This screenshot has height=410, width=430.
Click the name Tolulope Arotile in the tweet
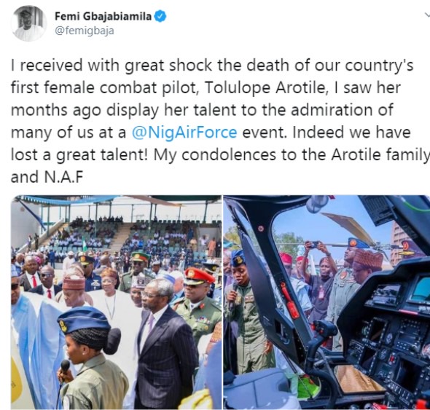tap(265, 88)
